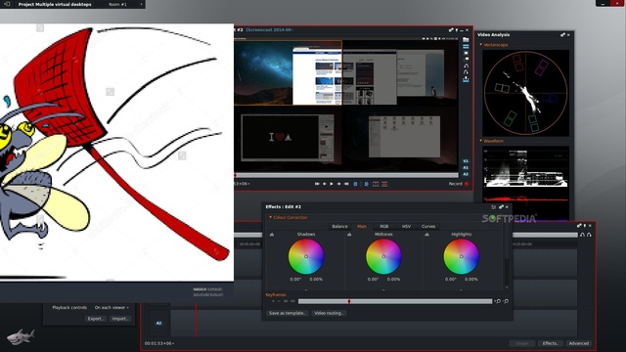Screen dimensions: 626x352
Task: Click the timeline Advanced button
Action: point(578,343)
